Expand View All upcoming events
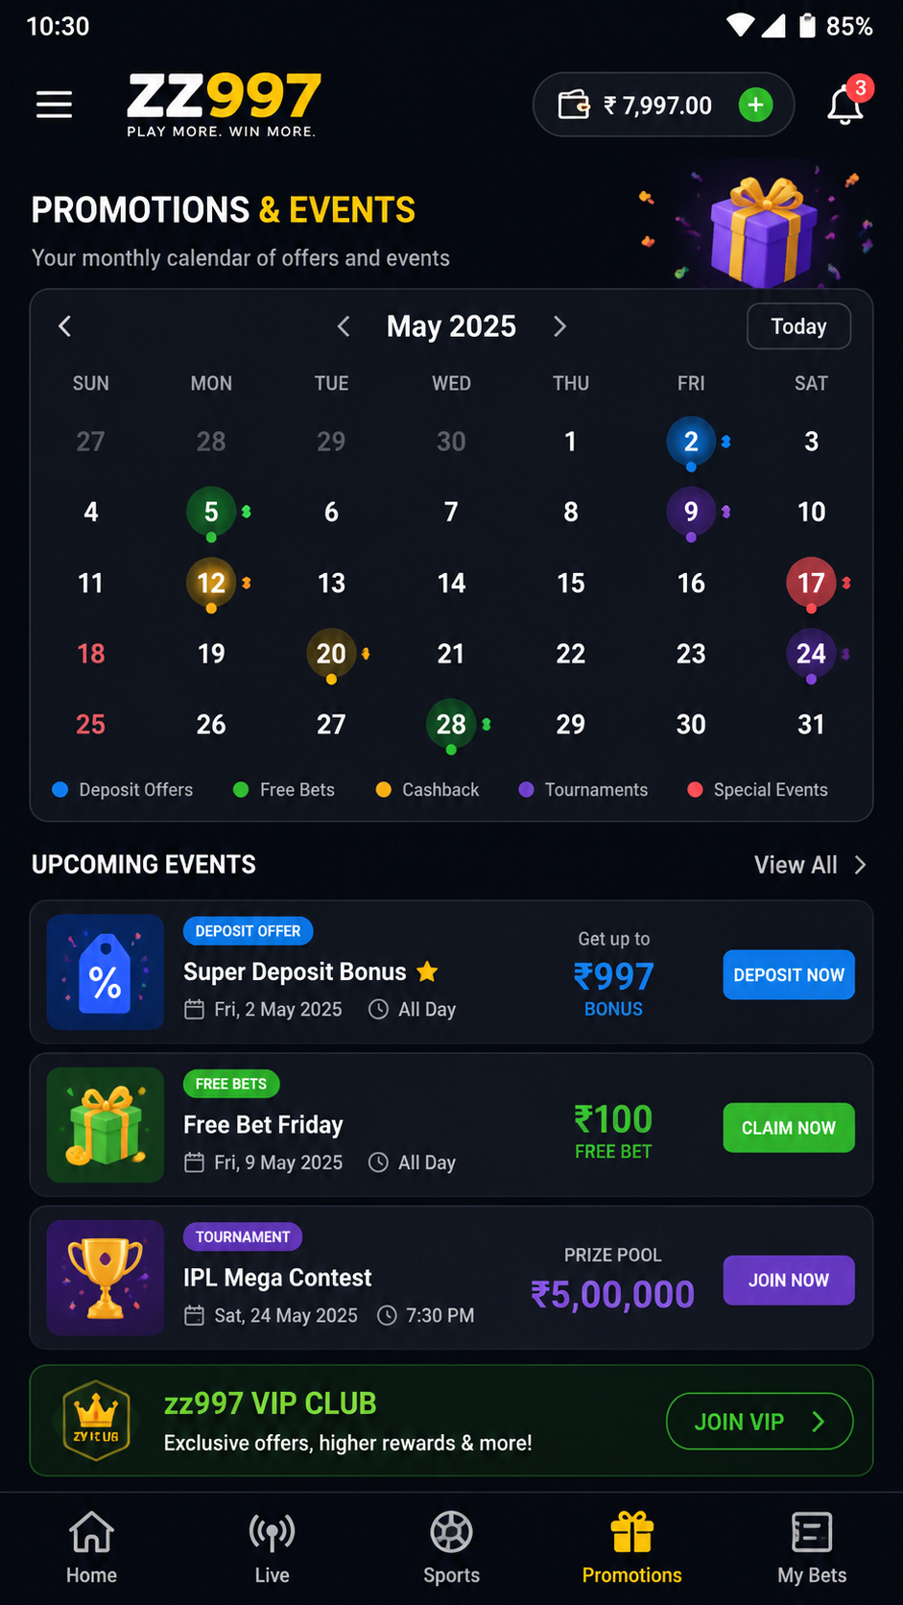This screenshot has width=903, height=1605. coord(811,865)
